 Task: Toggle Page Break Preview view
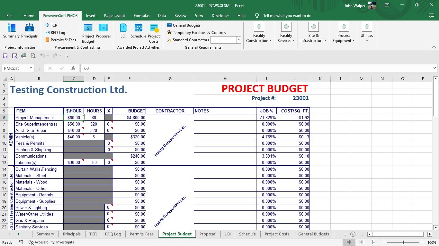tap(375, 242)
